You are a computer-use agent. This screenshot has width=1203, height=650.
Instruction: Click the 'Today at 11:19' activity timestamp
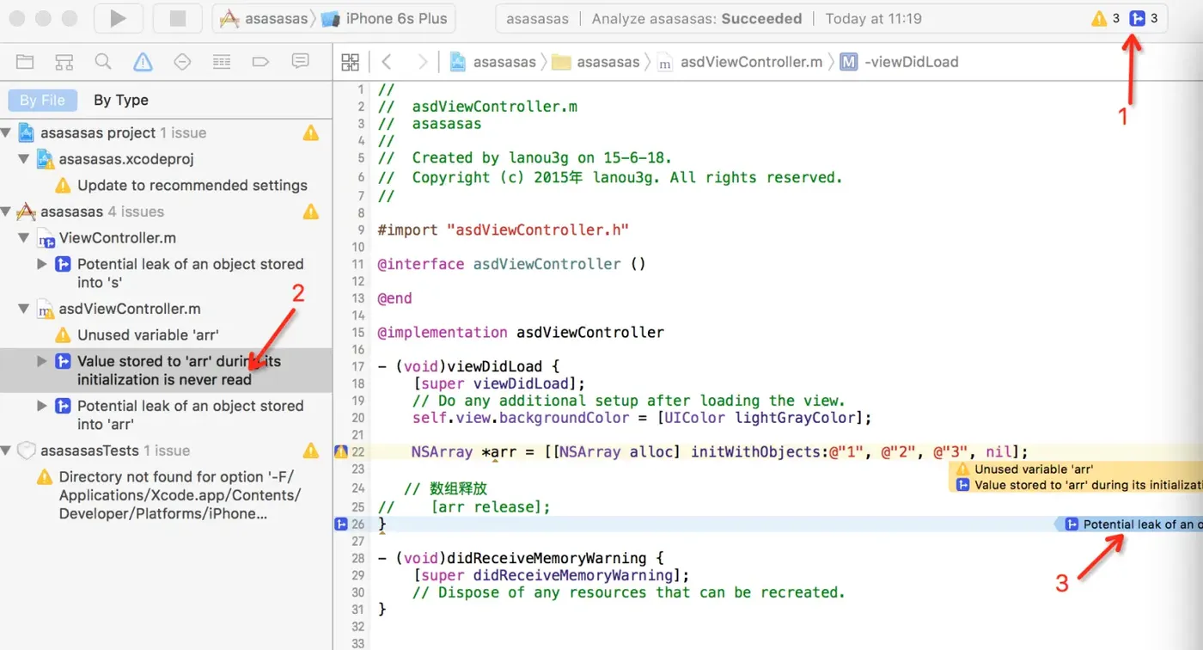(x=873, y=18)
